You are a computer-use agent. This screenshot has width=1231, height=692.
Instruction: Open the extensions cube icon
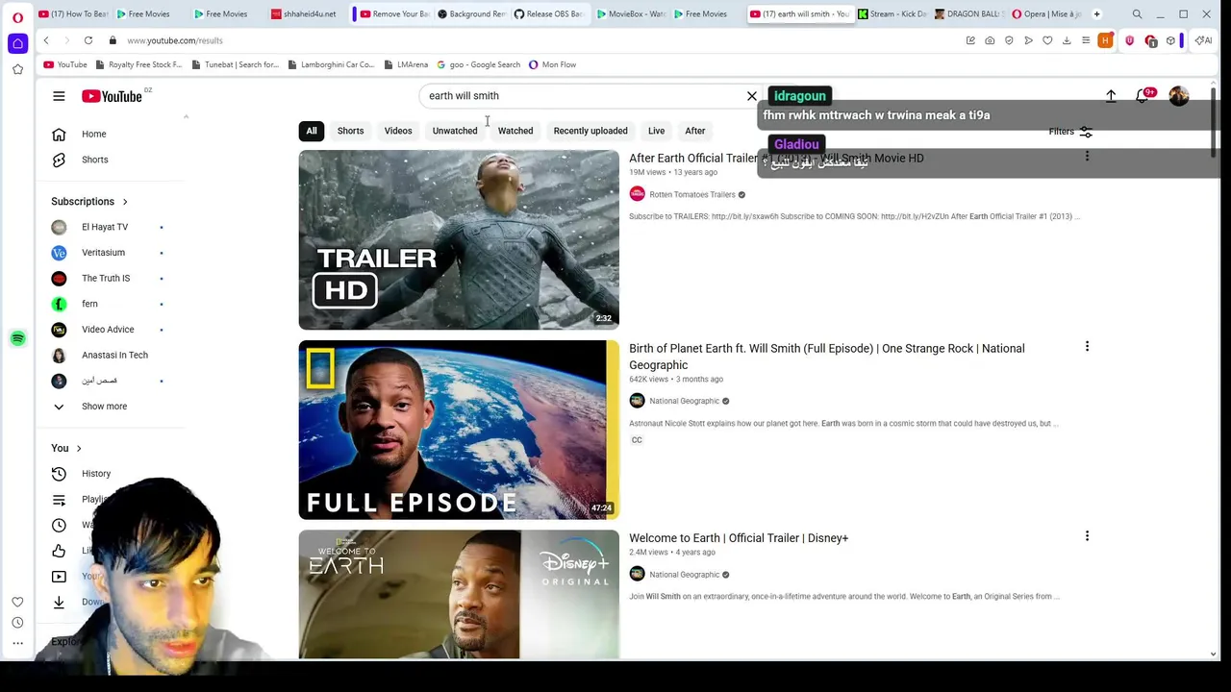tap(1170, 40)
